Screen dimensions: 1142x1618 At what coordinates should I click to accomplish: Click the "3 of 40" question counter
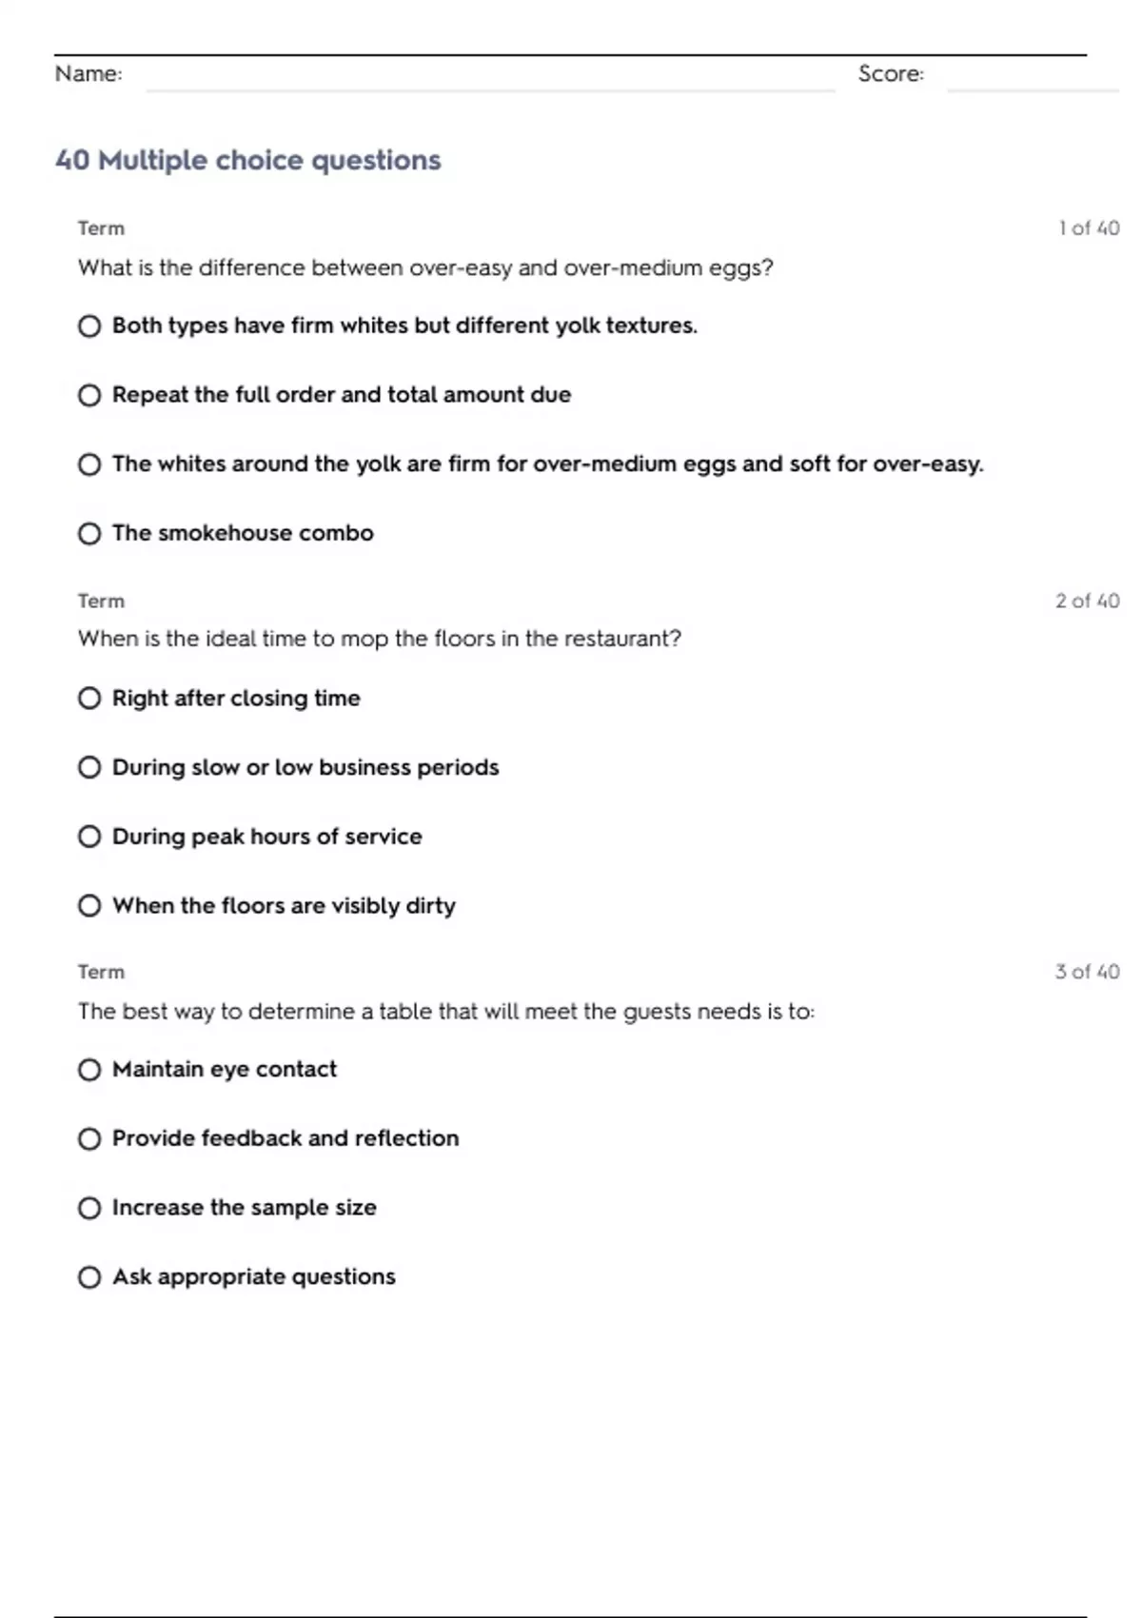tap(1087, 972)
